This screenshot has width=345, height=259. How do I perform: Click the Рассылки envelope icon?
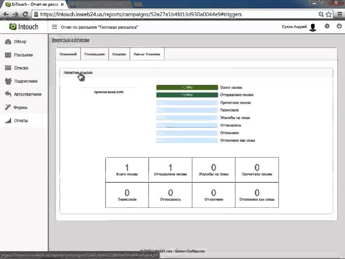click(x=8, y=55)
